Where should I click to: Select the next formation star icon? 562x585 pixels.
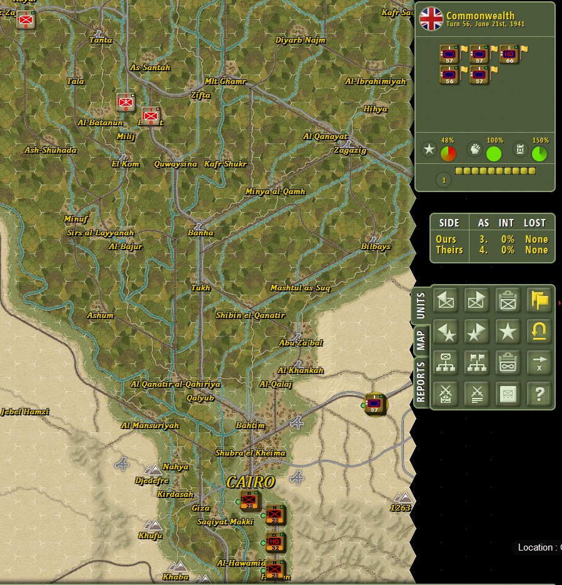click(476, 332)
